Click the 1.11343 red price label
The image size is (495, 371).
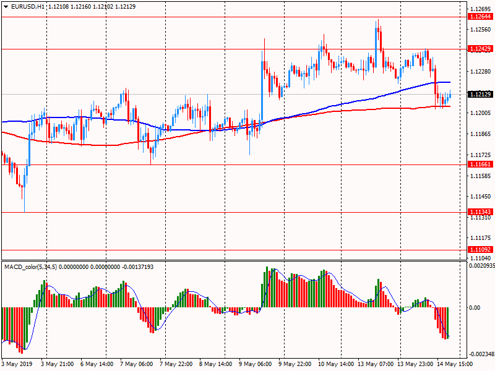pyautogui.click(x=480, y=212)
